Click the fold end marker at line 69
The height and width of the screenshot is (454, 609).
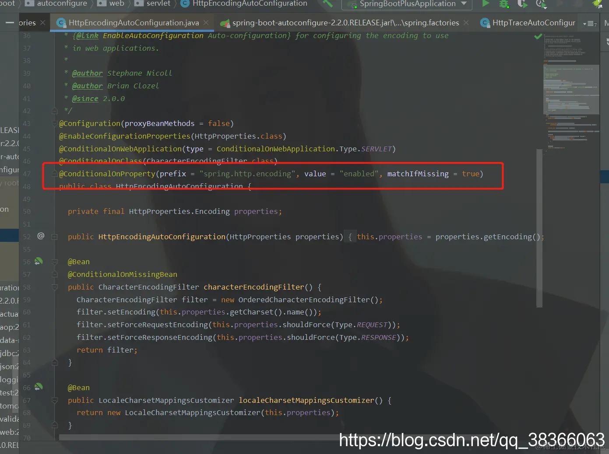[55, 425]
